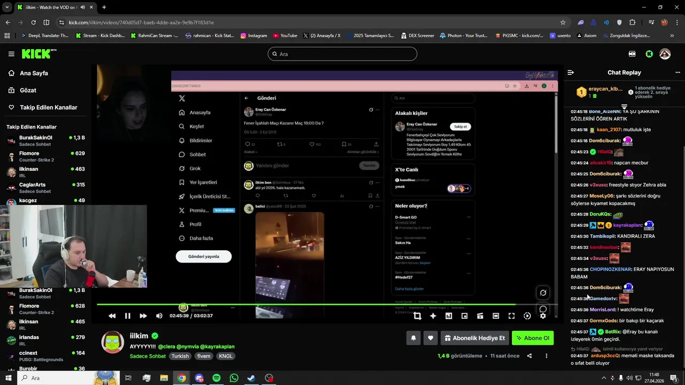Screen dimensions: 685x385
Task: Click the fivem tag
Action: 203,356
